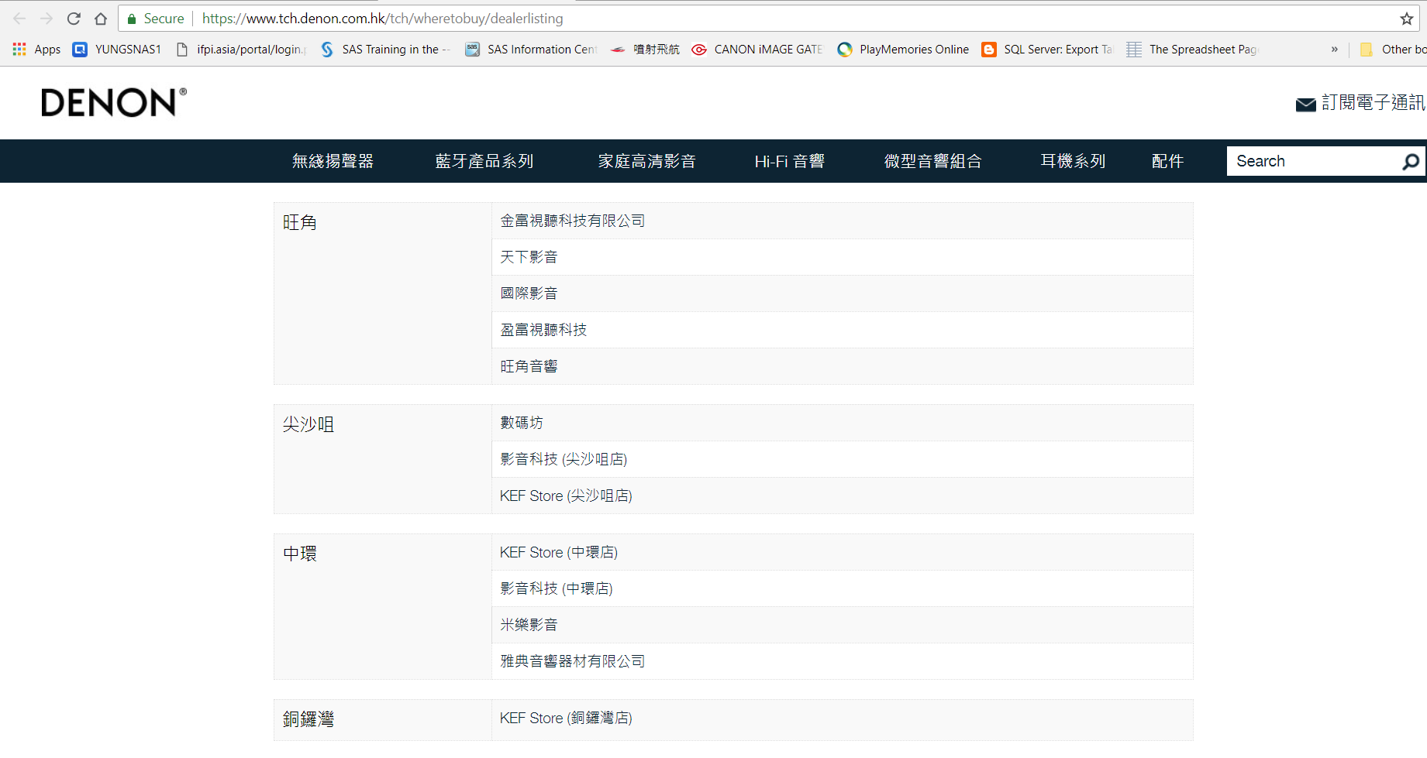1427x758 pixels.
Task: Open the Hi-Fi 音響 menu
Action: (789, 161)
